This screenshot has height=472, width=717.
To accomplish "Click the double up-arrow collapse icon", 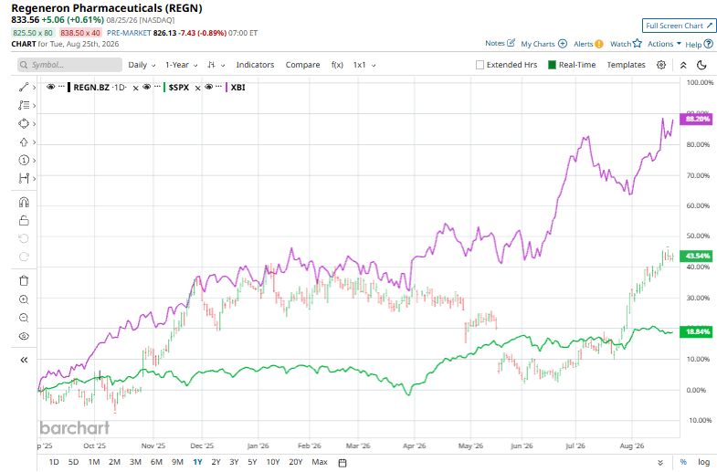I will coord(683,65).
